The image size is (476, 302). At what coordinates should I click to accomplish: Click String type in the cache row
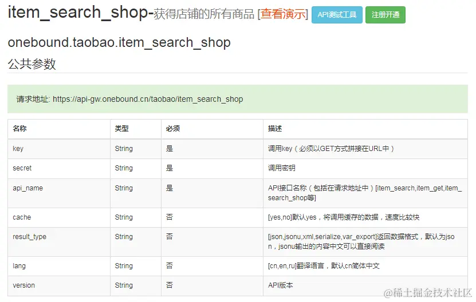pyautogui.click(x=124, y=217)
